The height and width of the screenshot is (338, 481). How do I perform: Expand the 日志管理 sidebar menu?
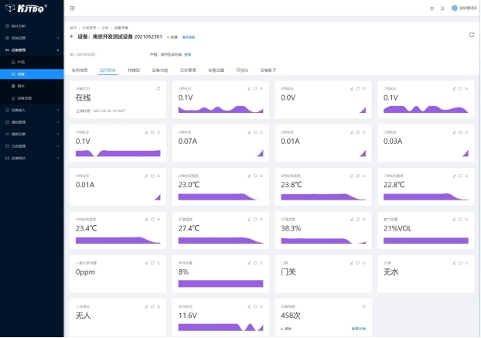(29, 145)
